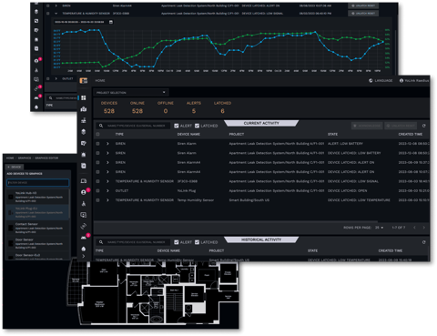Toggle the Latched checkbox in Historical Activity

pyautogui.click(x=197, y=242)
